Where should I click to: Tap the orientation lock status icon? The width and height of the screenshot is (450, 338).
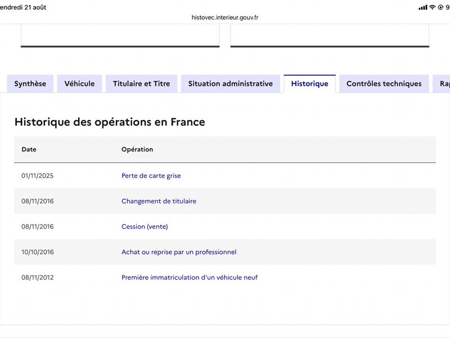440,7
